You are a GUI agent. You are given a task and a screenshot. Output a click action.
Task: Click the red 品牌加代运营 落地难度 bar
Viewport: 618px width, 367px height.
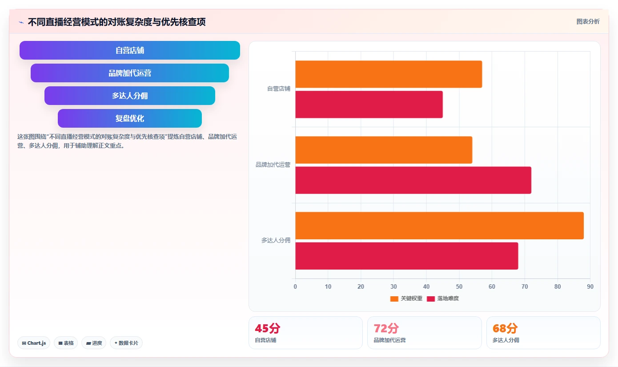click(413, 180)
